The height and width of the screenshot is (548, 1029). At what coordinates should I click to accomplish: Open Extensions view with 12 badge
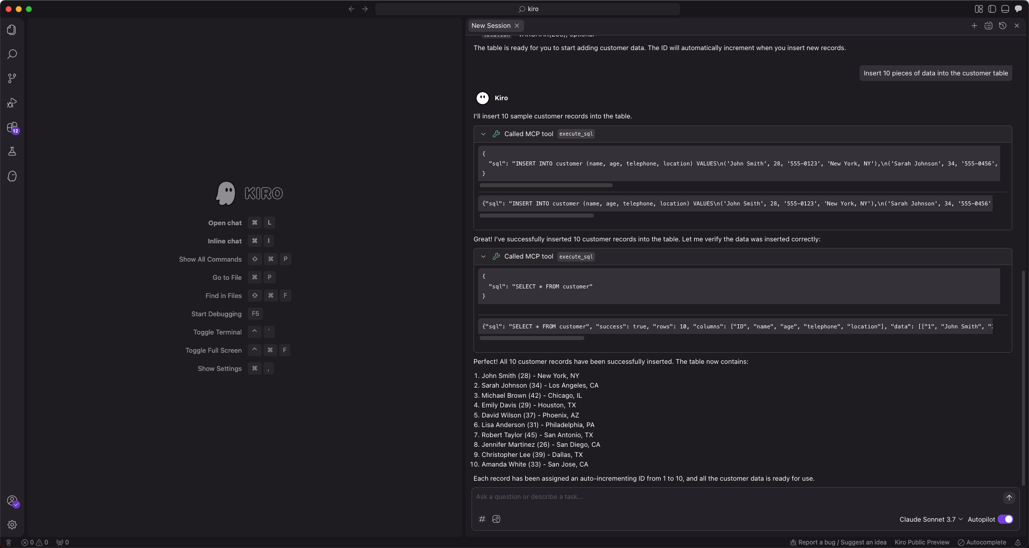(12, 127)
